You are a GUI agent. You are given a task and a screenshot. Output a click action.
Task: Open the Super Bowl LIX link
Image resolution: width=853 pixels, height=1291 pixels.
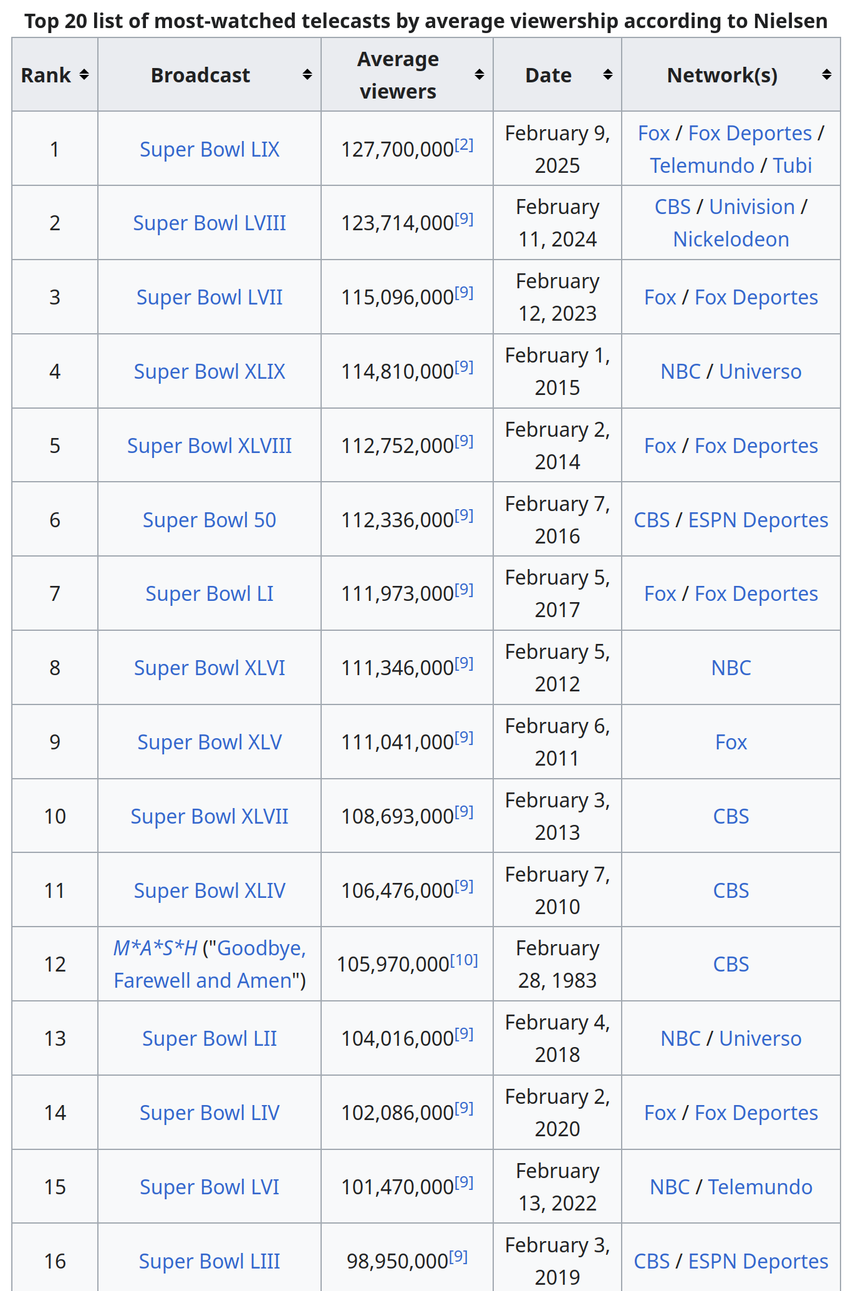point(209,150)
